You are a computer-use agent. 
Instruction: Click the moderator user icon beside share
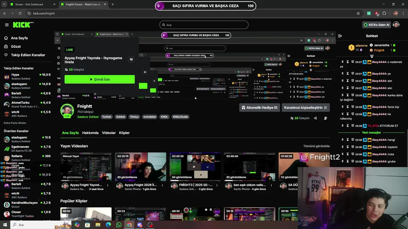(x=325, y=118)
